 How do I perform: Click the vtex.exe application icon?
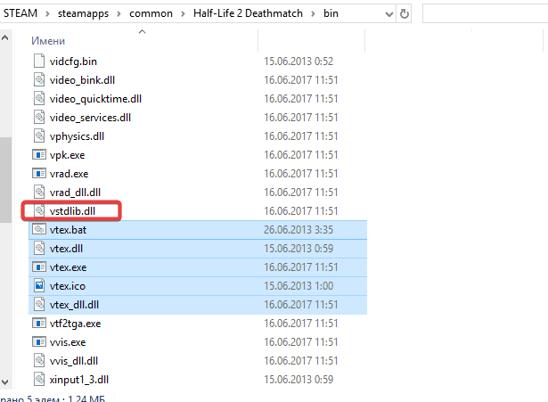(39, 267)
